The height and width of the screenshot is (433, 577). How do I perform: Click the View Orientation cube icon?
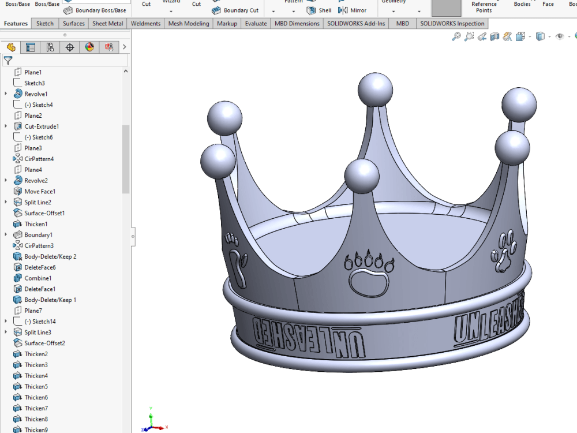click(520, 36)
